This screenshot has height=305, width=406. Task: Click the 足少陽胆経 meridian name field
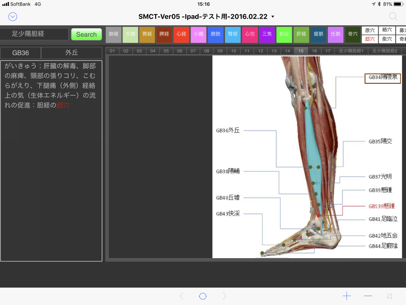(x=34, y=34)
